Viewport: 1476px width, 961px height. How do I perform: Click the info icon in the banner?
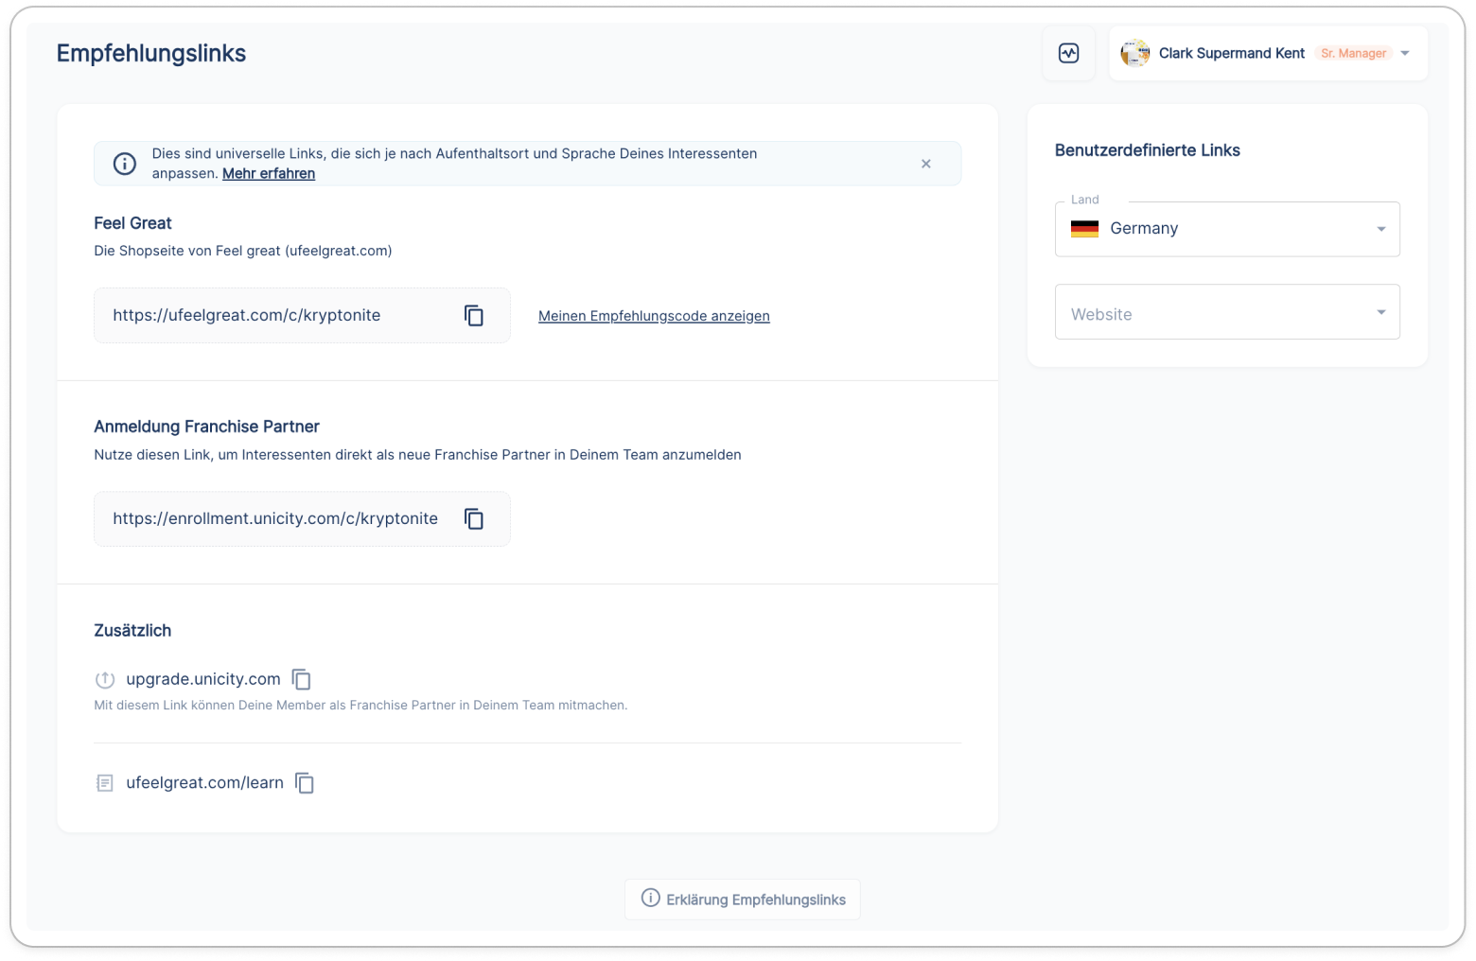pos(125,164)
